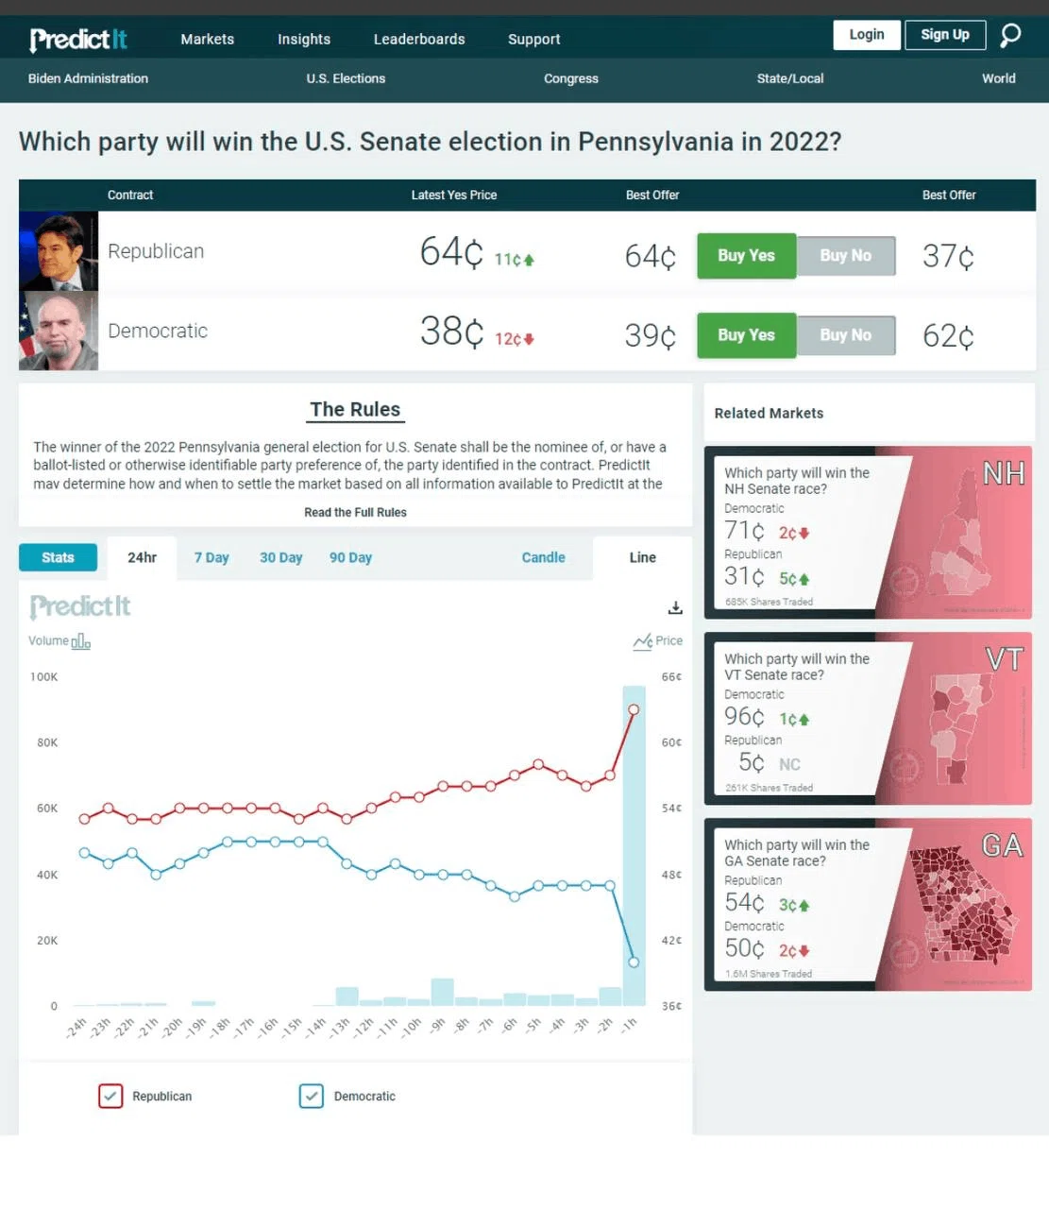Viewport: 1049px width, 1209px height.
Task: Select the 7 Day chart tab
Action: pyautogui.click(x=211, y=557)
